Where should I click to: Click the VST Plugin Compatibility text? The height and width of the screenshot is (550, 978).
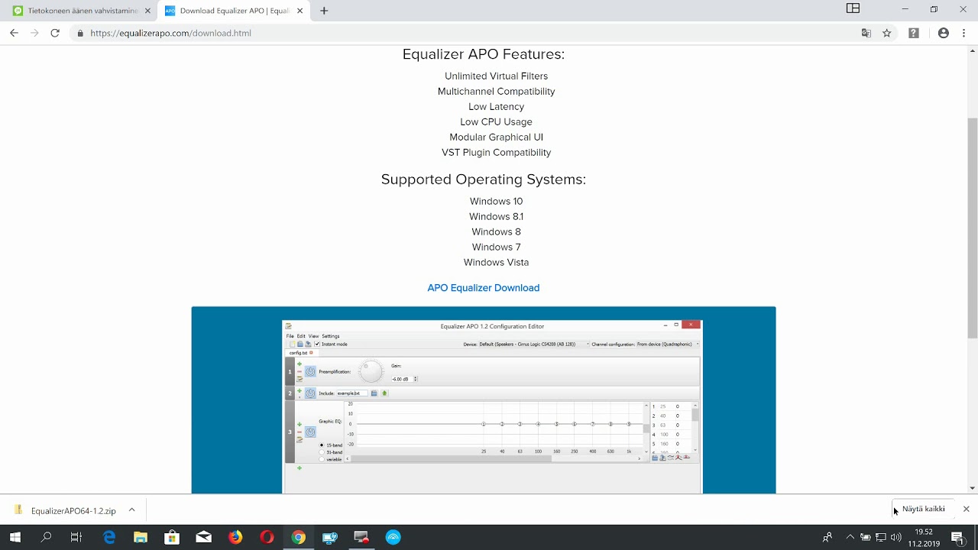click(x=496, y=153)
